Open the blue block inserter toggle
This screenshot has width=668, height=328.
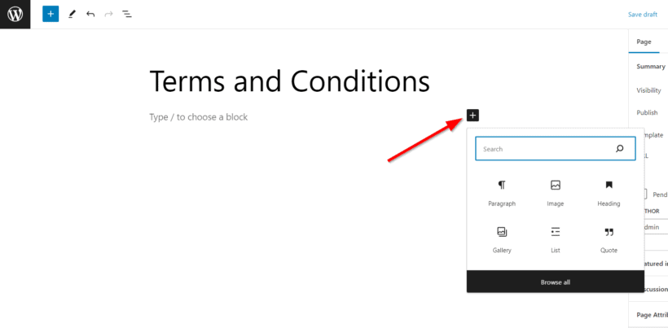pyautogui.click(x=51, y=14)
